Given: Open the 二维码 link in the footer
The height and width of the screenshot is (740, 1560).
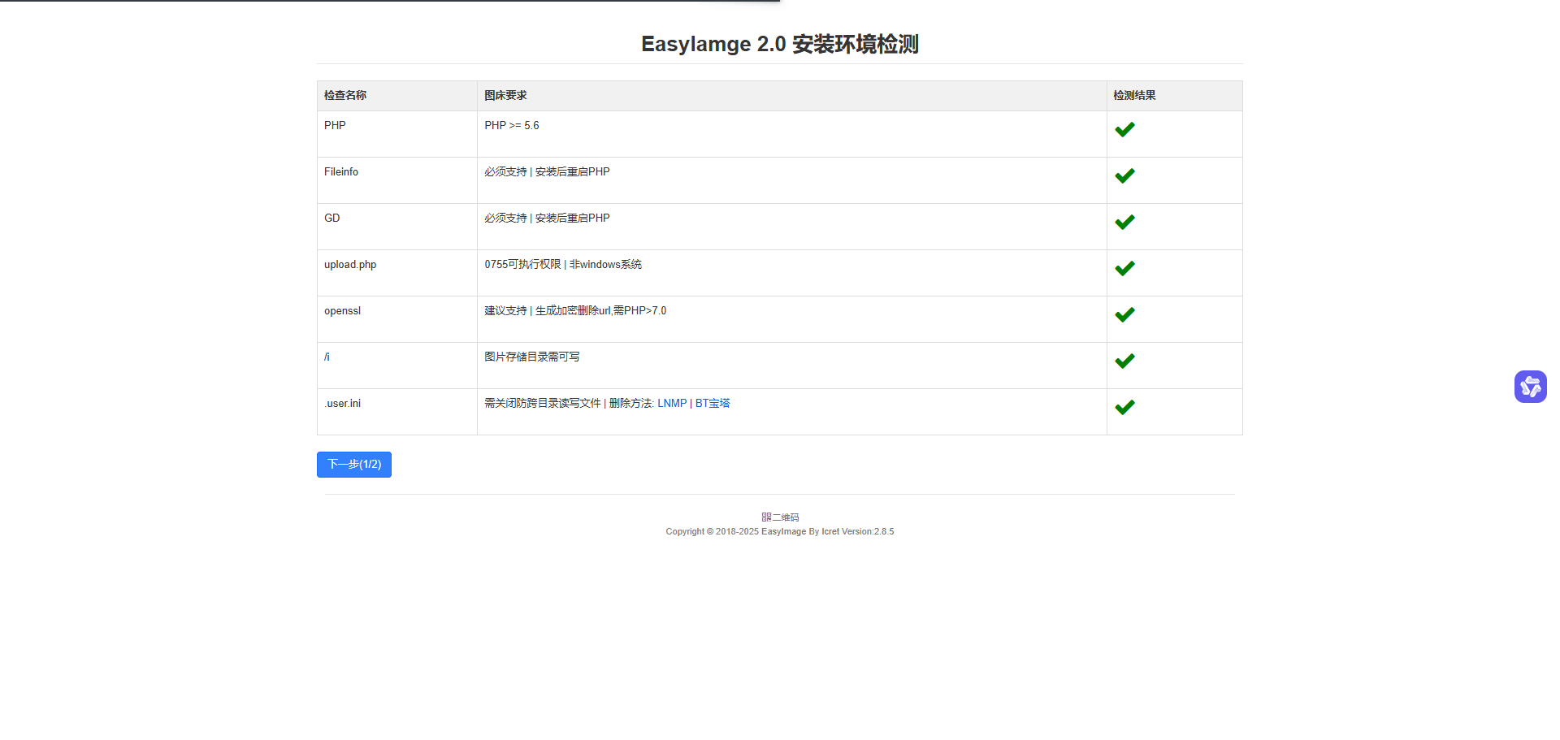Looking at the screenshot, I should tap(784, 517).
